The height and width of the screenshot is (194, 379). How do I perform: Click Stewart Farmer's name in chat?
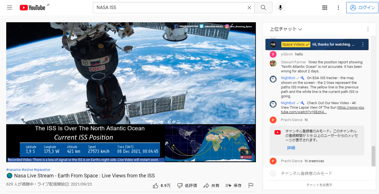(x=293, y=62)
